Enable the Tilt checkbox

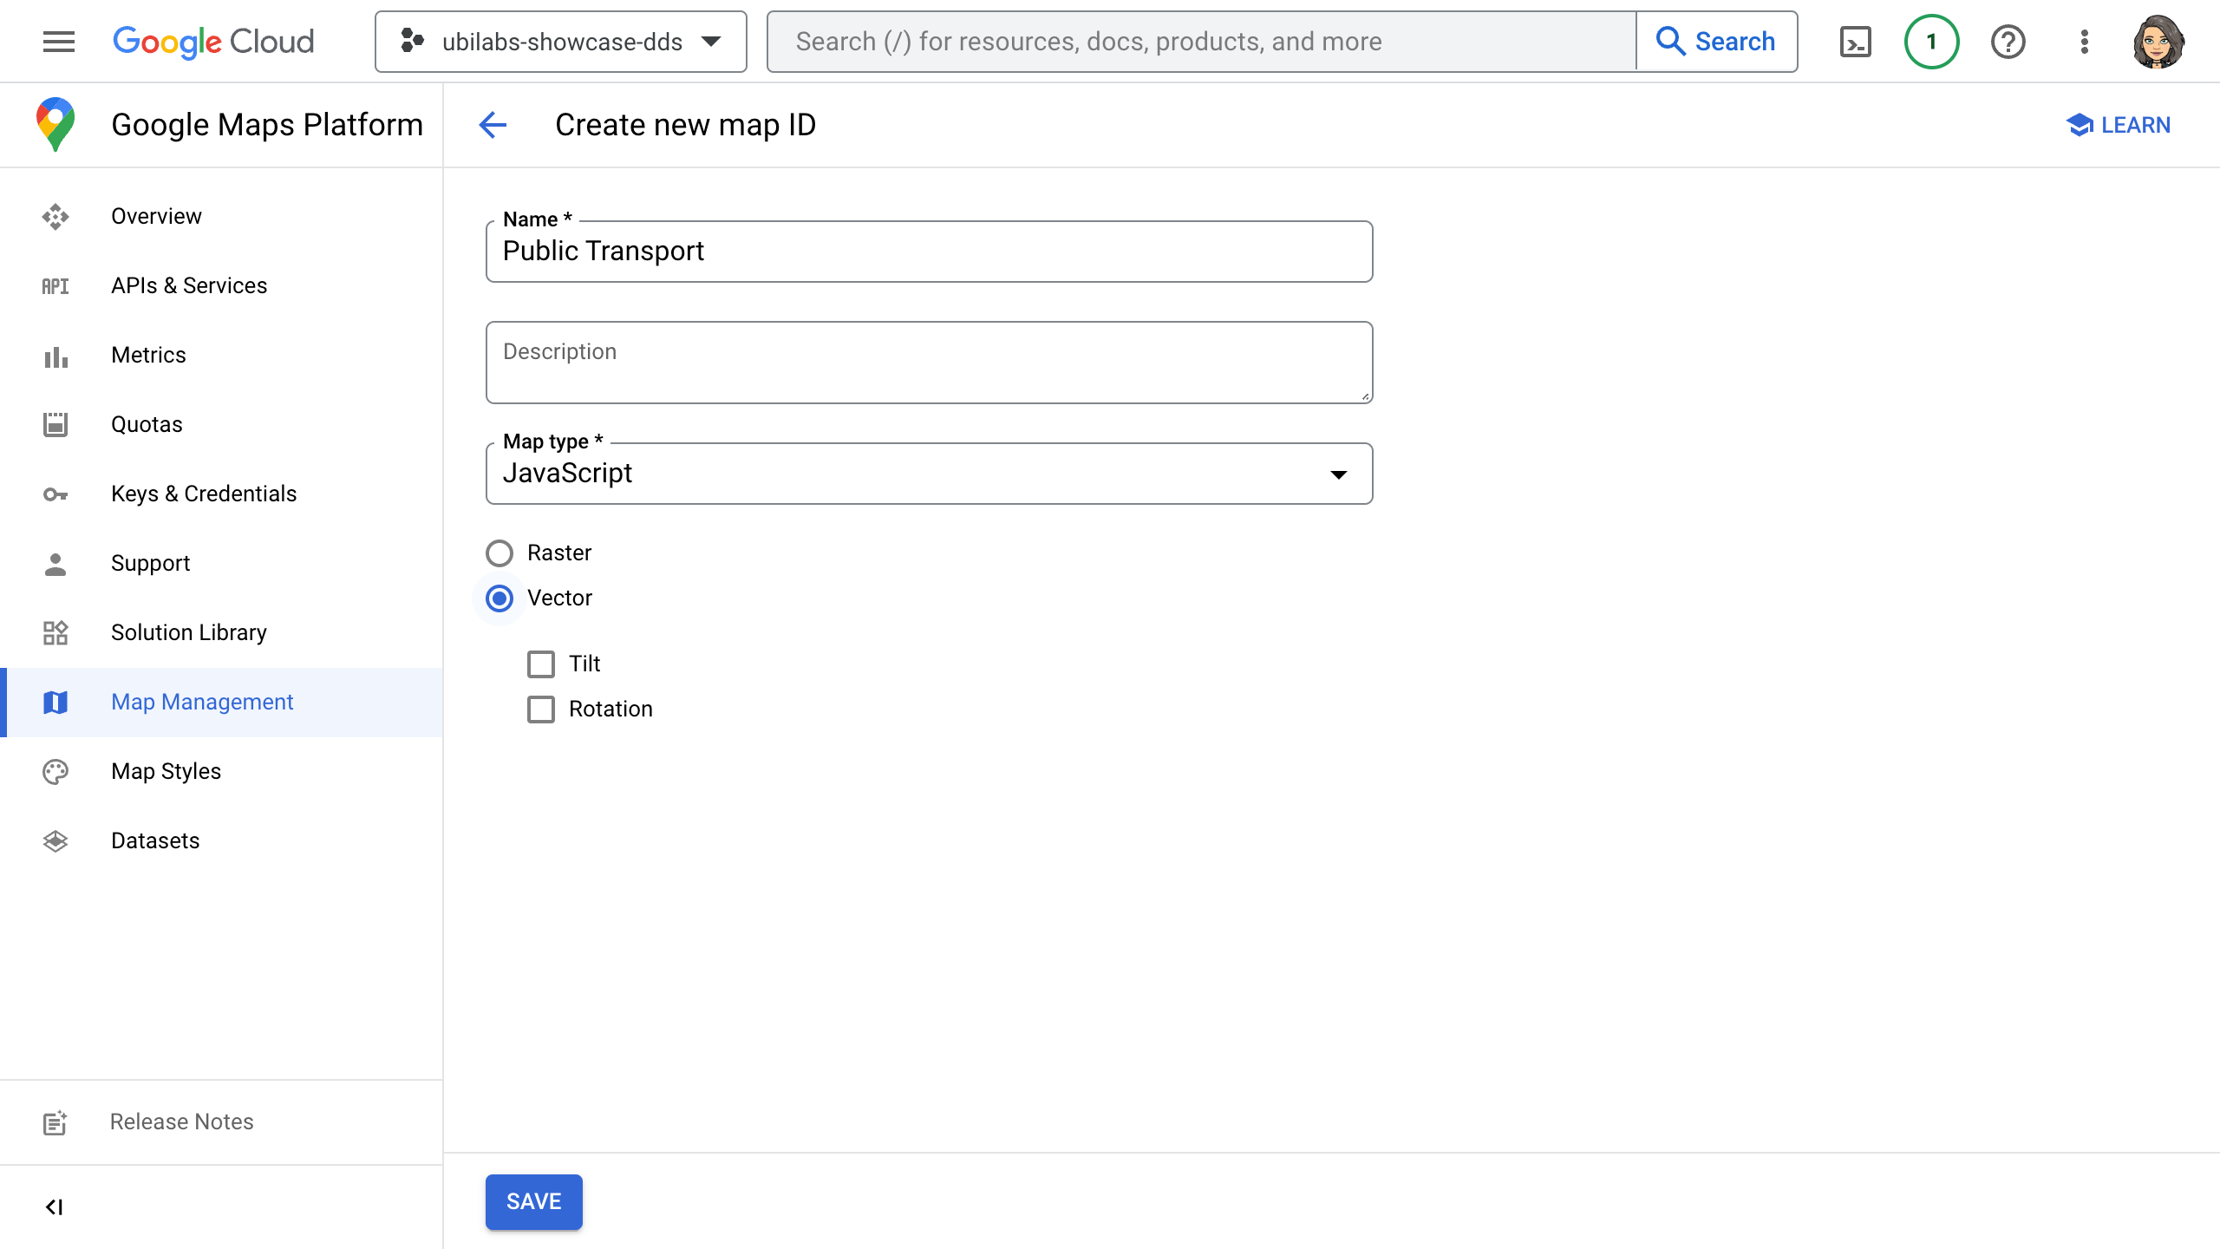tap(541, 664)
